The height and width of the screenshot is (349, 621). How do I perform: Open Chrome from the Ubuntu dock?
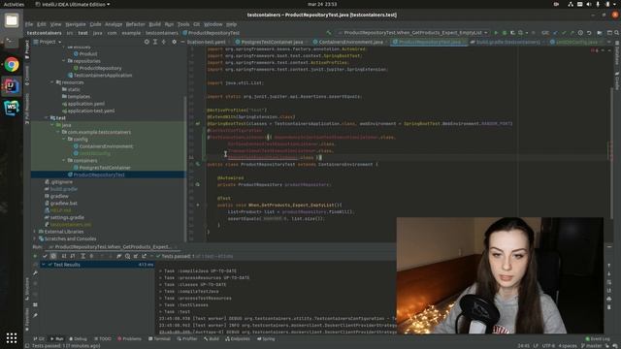tap(12, 64)
